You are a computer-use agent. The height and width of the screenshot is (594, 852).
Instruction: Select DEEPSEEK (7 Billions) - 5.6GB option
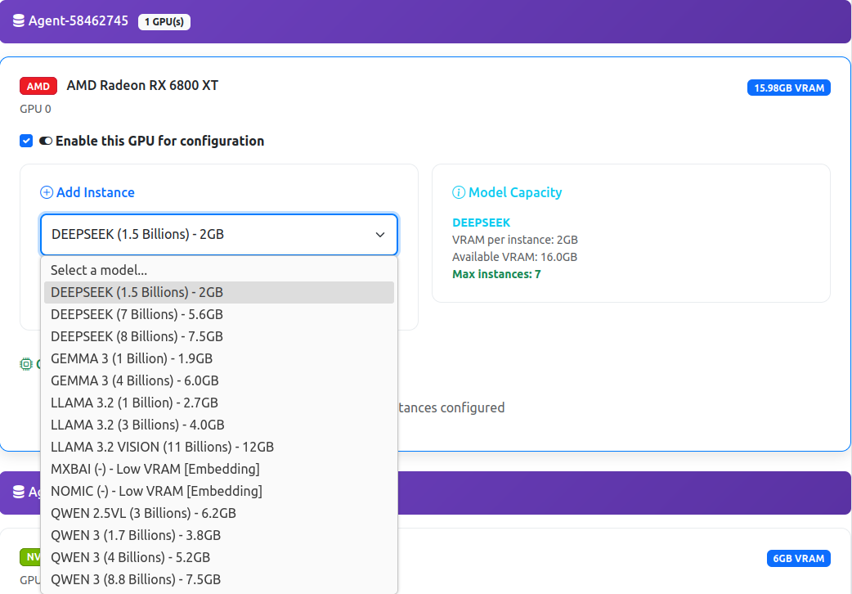tap(137, 314)
